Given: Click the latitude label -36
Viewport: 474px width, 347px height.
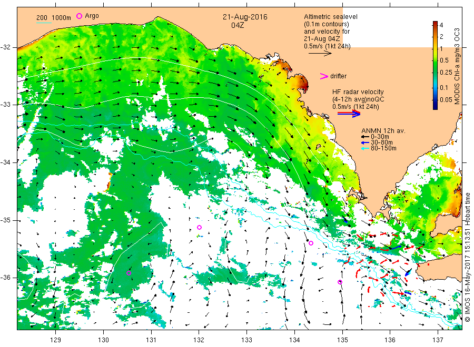Looking at the screenshot, I should click(x=6, y=278).
